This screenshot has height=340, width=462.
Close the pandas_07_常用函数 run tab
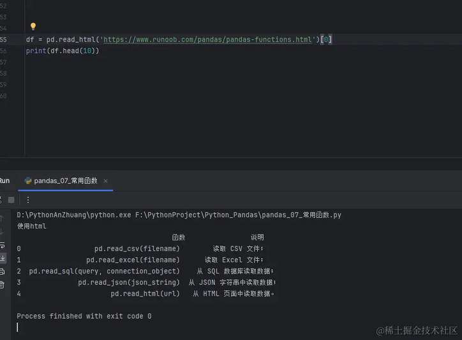pyautogui.click(x=106, y=181)
